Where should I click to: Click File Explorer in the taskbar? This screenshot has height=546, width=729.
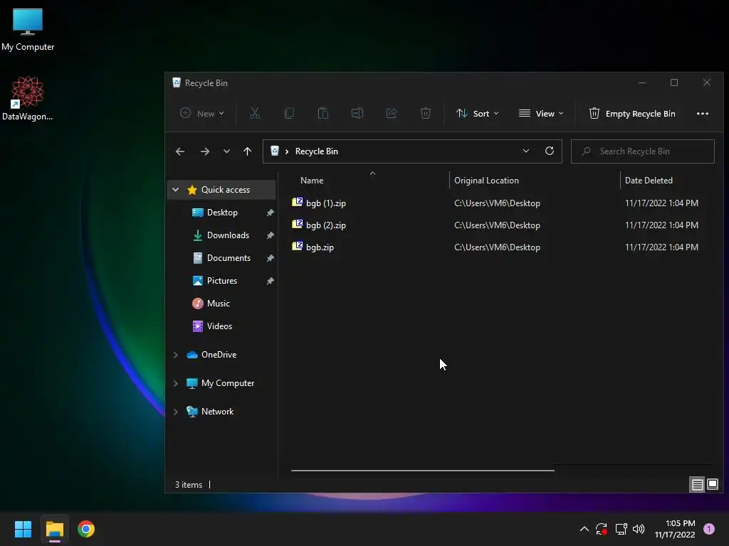(54, 529)
